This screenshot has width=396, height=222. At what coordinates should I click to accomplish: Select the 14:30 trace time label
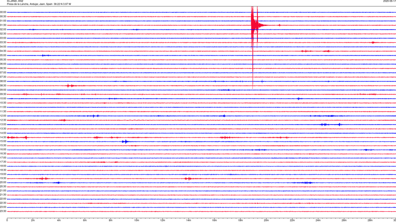click(x=3, y=137)
